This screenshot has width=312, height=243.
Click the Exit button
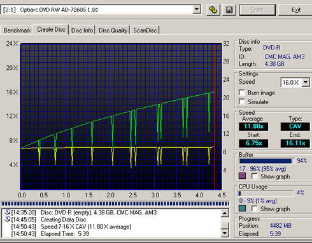click(x=295, y=10)
